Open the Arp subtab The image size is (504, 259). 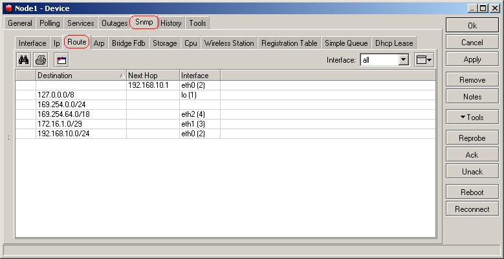click(99, 43)
